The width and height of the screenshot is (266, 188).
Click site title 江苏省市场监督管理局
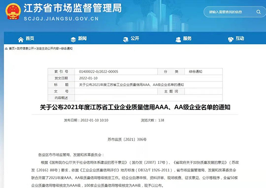[x=73, y=8]
